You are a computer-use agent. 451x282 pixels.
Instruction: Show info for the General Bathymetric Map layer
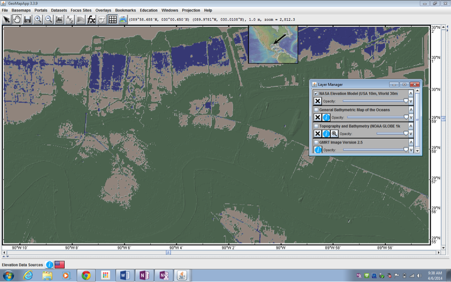point(326,117)
